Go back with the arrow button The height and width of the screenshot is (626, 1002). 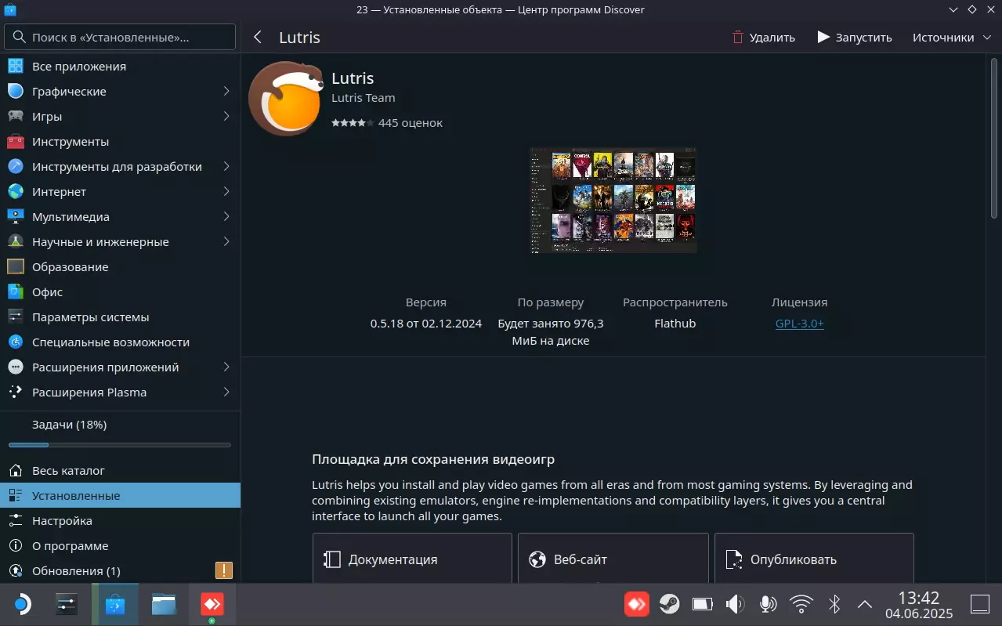coord(257,38)
